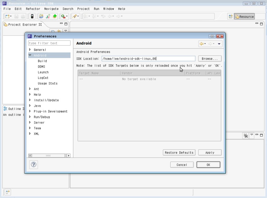This screenshot has height=198, width=267.
Task: Expand the Plug-in Development node
Action: coord(30,111)
